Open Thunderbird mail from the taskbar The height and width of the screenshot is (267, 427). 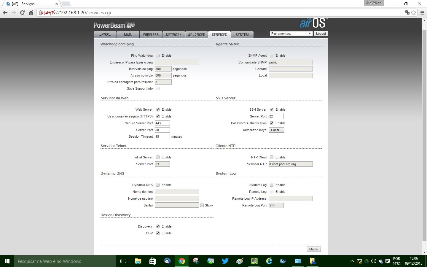pyautogui.click(x=167, y=261)
